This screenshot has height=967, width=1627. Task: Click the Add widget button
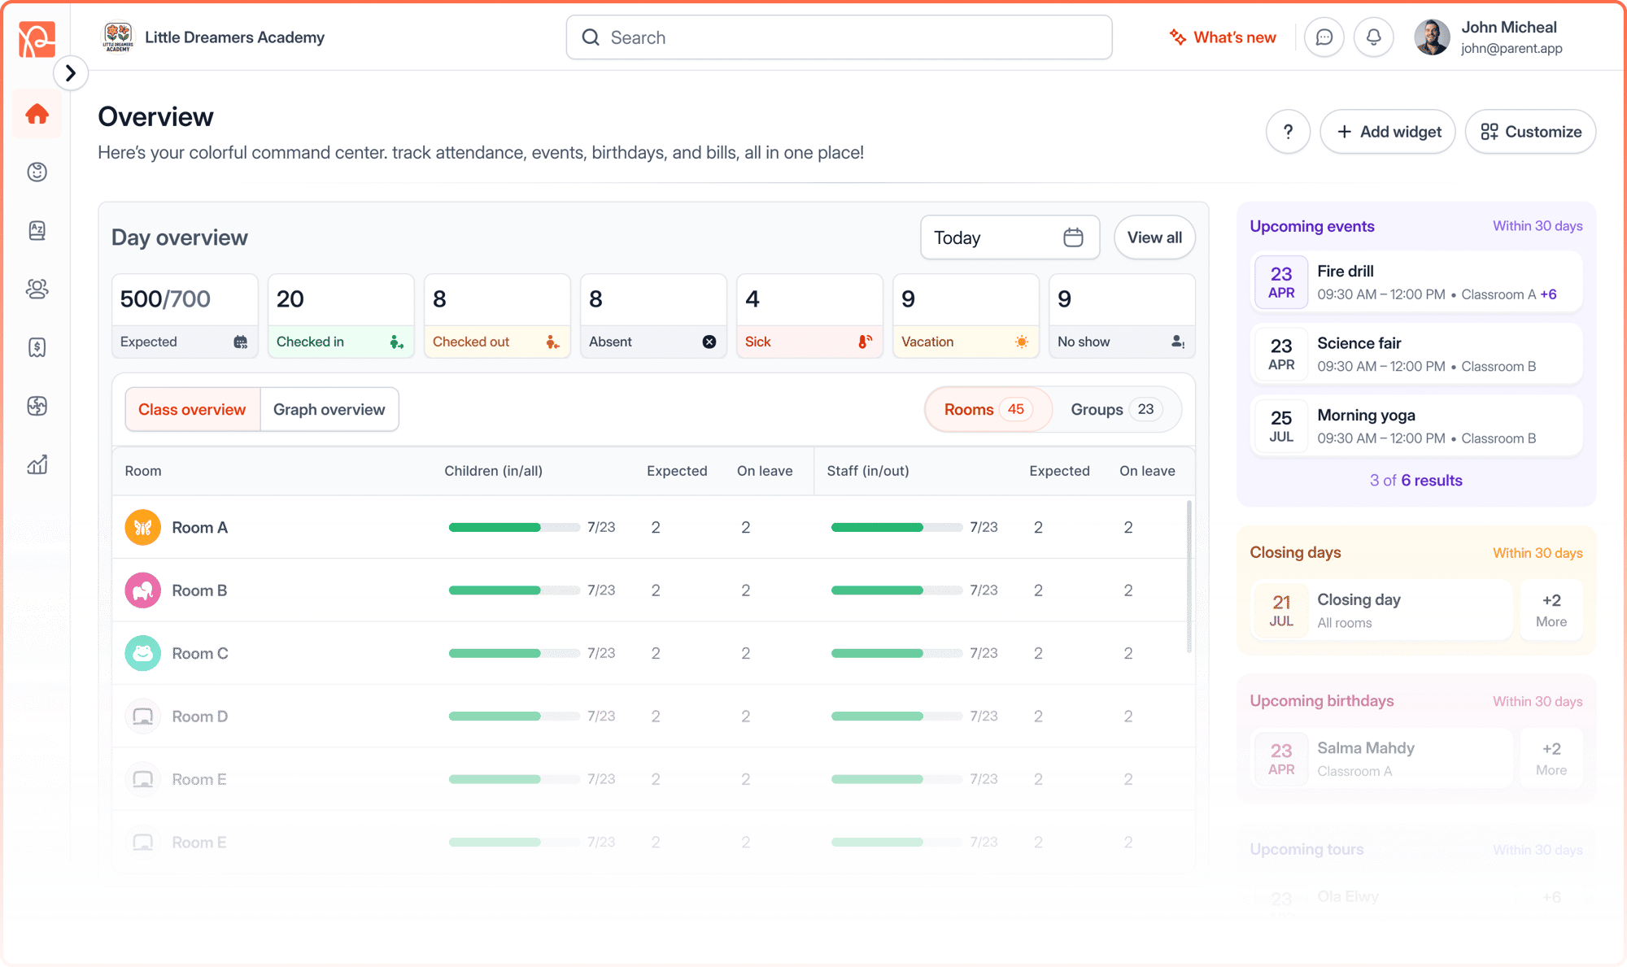click(1388, 132)
